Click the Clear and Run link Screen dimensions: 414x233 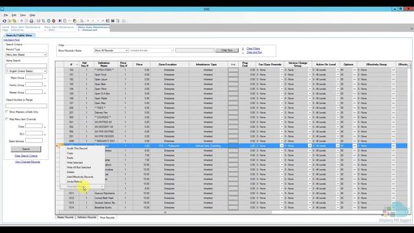coord(254,52)
